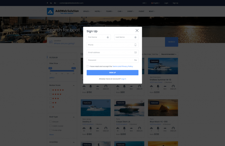This screenshot has width=225, height=146.
Task: Click the AddWeb Solution logo
Action: [63, 11]
